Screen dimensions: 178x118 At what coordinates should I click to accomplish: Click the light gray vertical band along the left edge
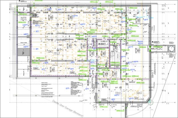[x=14, y=42]
